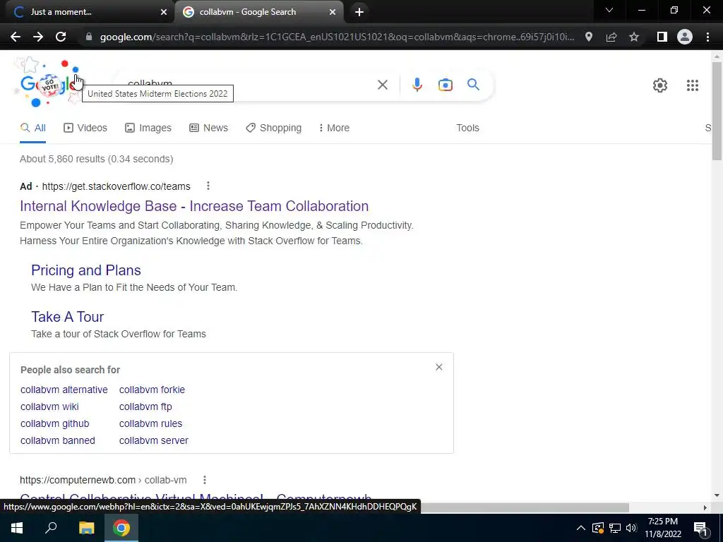Image resolution: width=723 pixels, height=542 pixels.
Task: Open the Chrome three-dot menu
Action: click(x=707, y=37)
